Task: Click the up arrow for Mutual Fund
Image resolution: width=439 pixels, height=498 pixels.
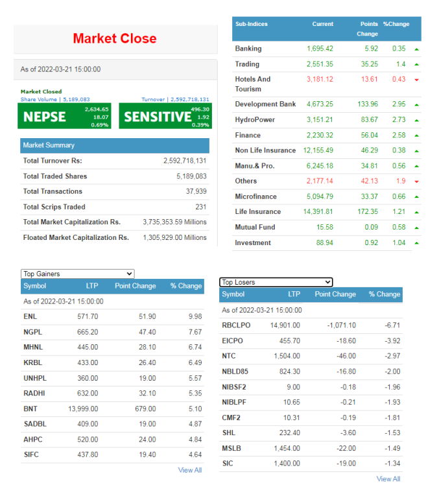Action: [x=416, y=228]
